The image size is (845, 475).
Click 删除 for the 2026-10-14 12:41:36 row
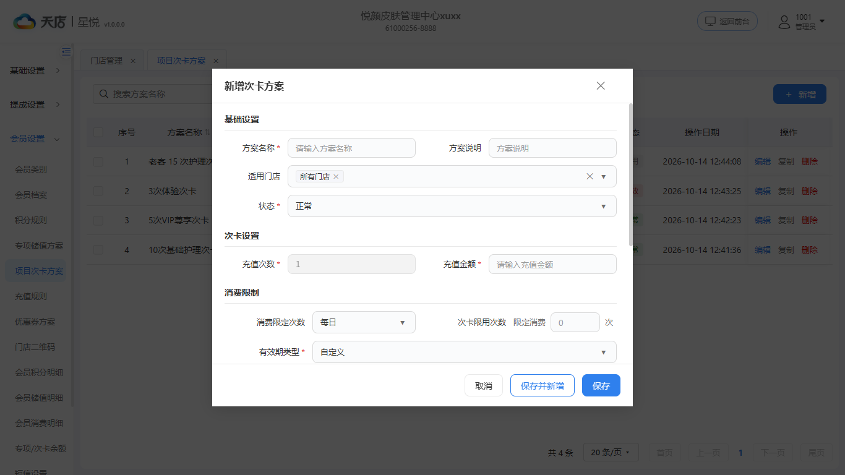pos(810,250)
